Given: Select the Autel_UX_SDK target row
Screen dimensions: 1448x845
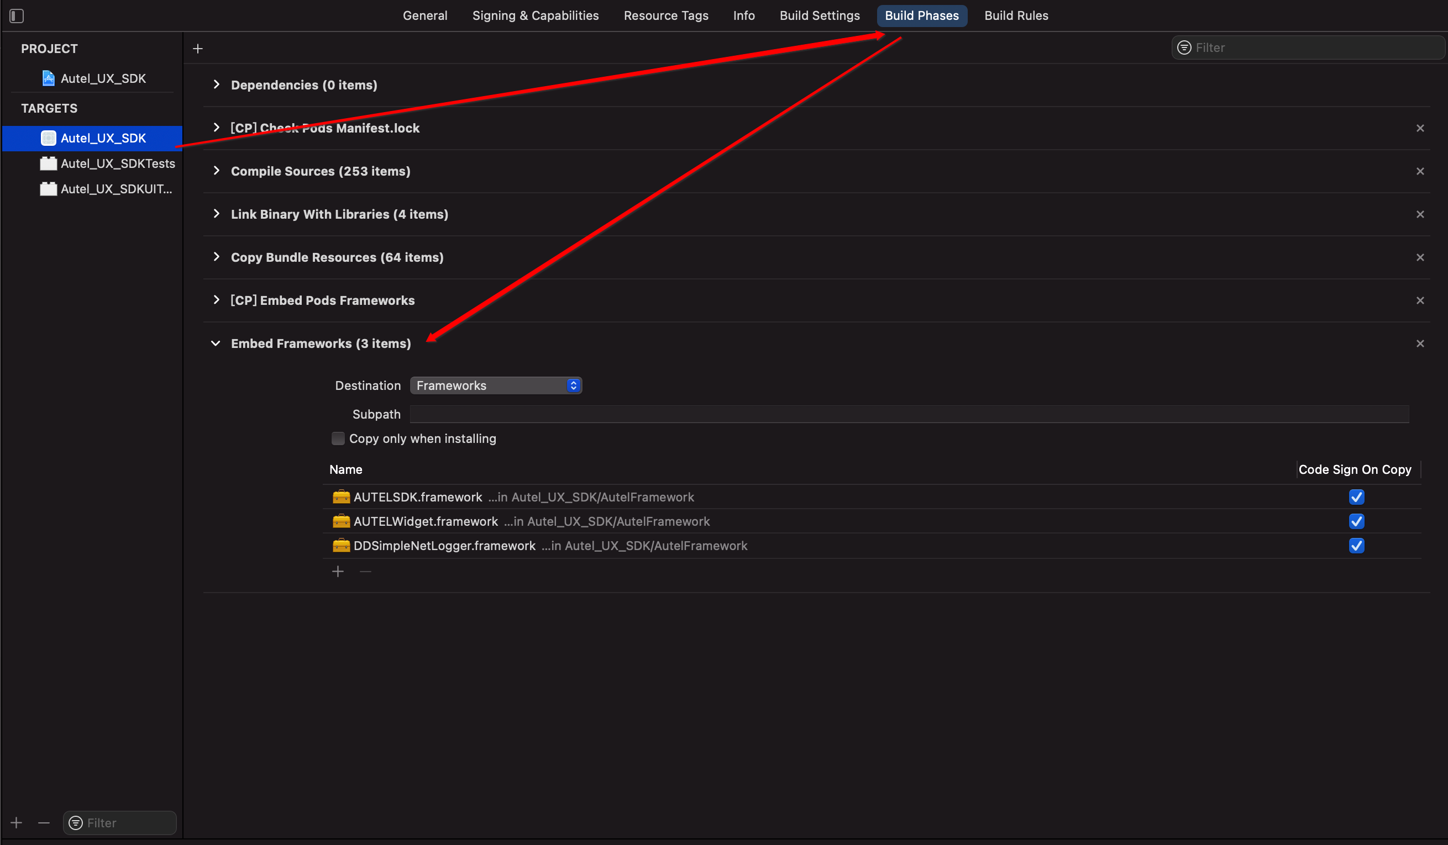Looking at the screenshot, I should (x=92, y=138).
